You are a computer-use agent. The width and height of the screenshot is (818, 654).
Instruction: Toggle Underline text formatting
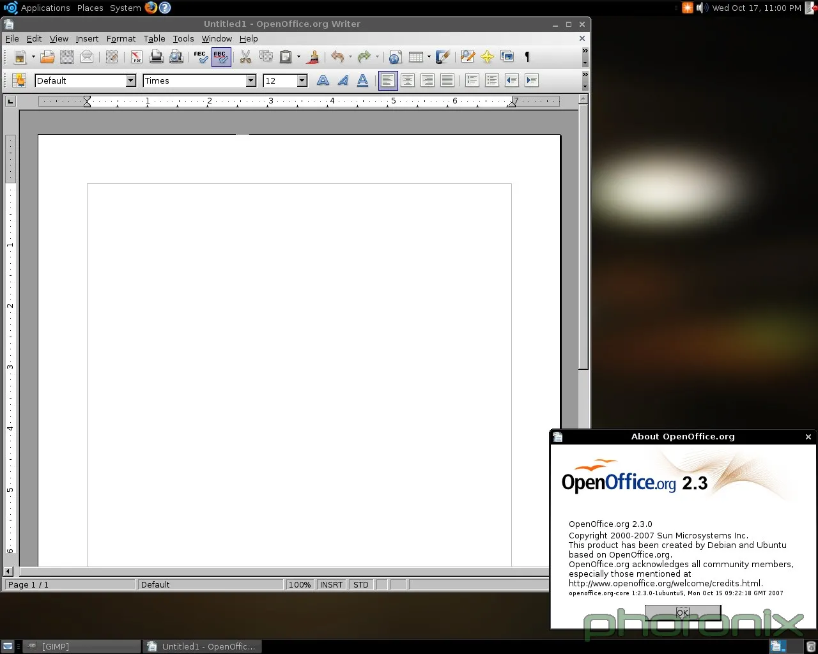point(363,80)
